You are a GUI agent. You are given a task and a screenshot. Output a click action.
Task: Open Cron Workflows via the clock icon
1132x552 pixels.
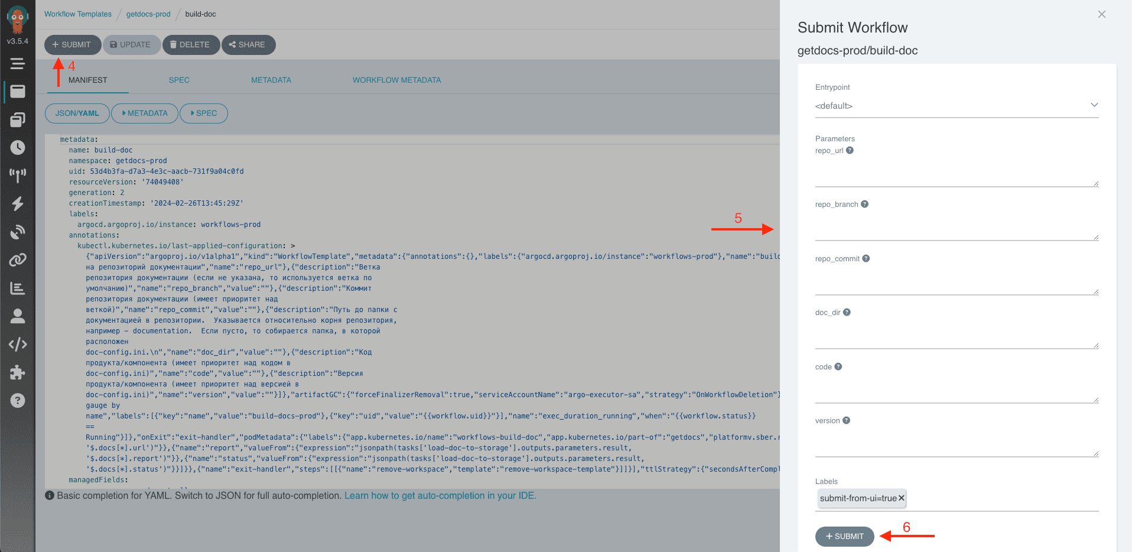pos(18,147)
